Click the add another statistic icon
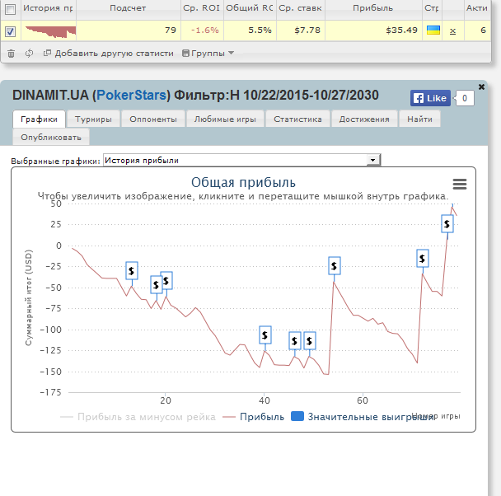Image resolution: width=501 pixels, height=496 pixels. [47, 53]
